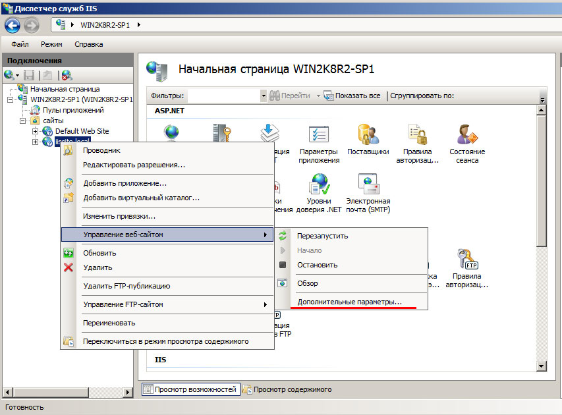
Task: Click the server icon in the address bar
Action: [x=61, y=25]
